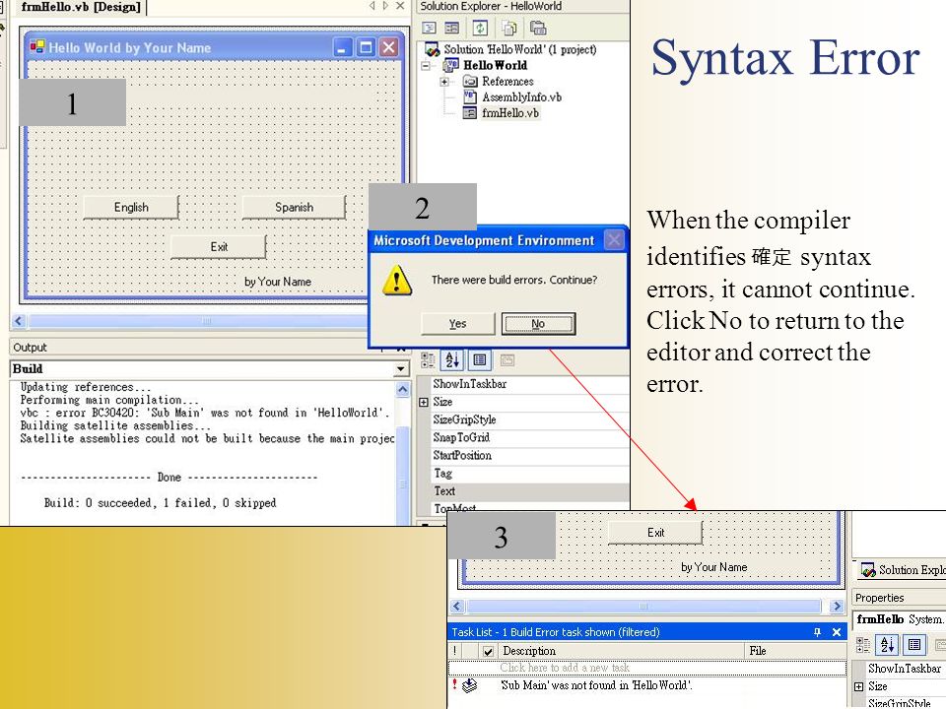Click the Output panel title

click(x=31, y=348)
